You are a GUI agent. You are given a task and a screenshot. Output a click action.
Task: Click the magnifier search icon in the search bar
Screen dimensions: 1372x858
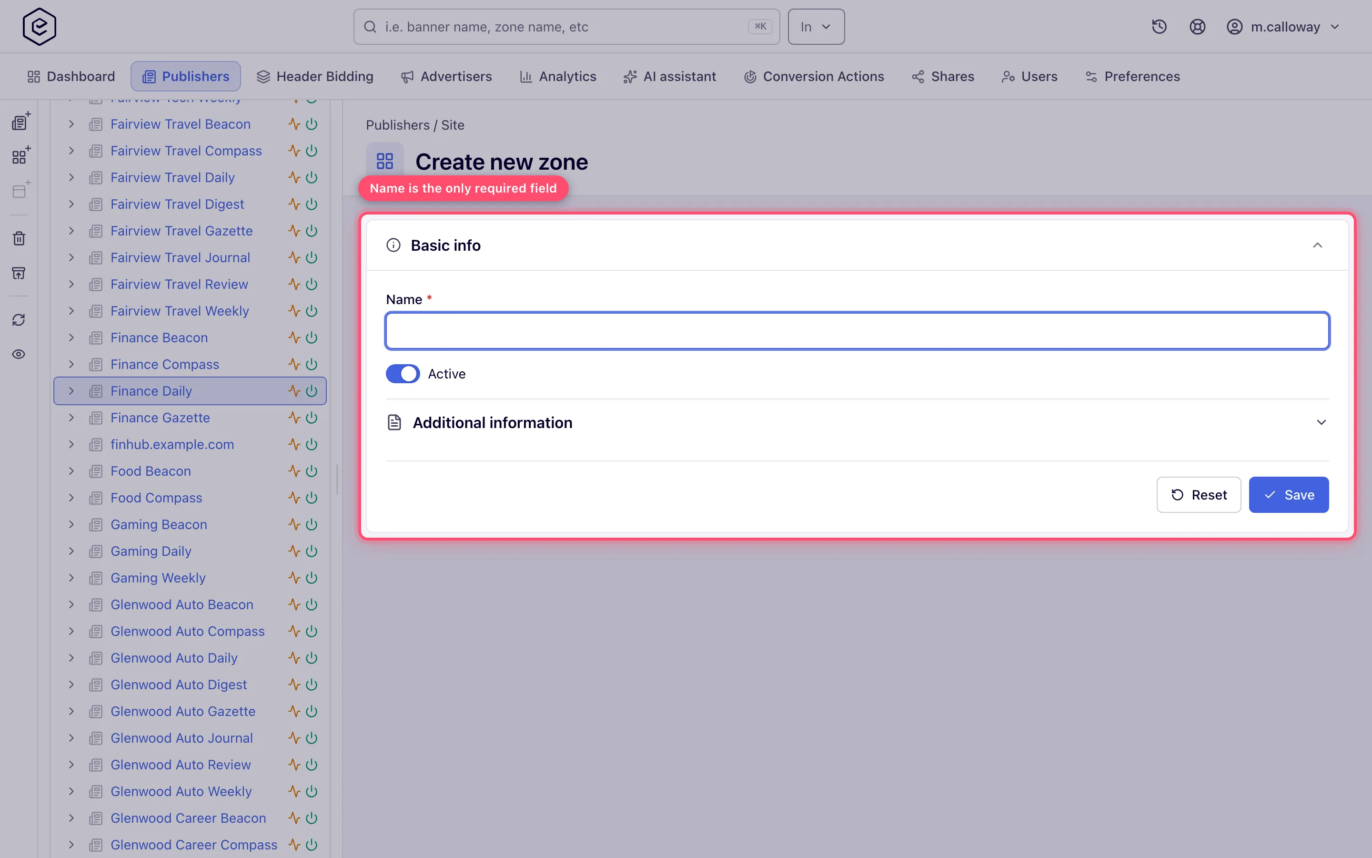click(x=370, y=27)
